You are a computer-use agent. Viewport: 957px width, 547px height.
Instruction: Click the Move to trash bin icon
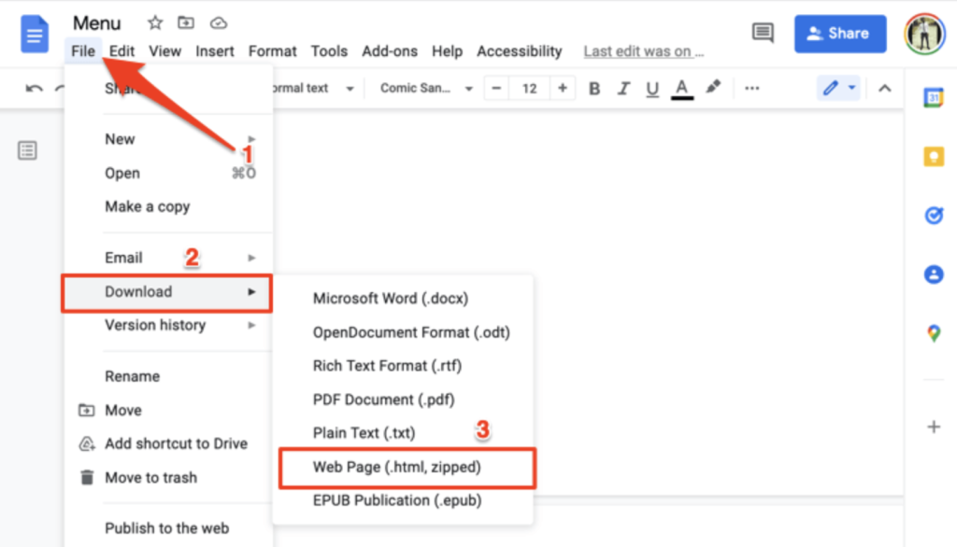pos(87,478)
